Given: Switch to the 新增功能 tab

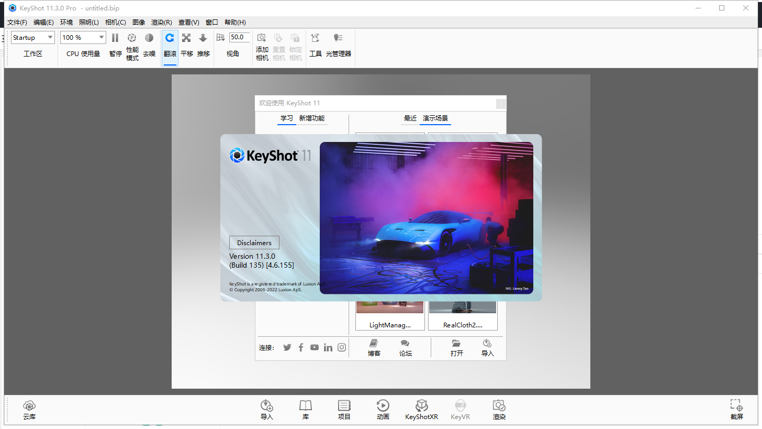Looking at the screenshot, I should coord(312,118).
